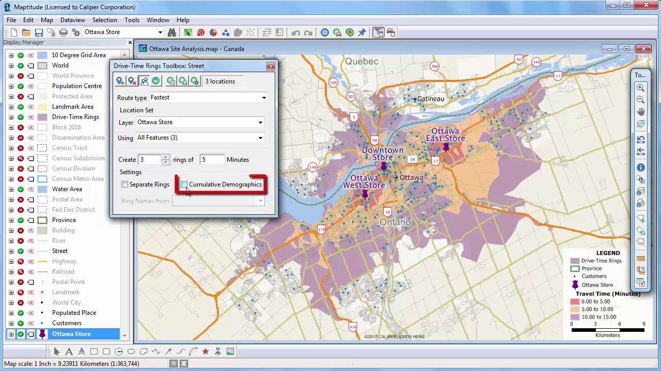Click the Save (floppy disk) toolbar icon
The width and height of the screenshot is (661, 371).
(39, 32)
